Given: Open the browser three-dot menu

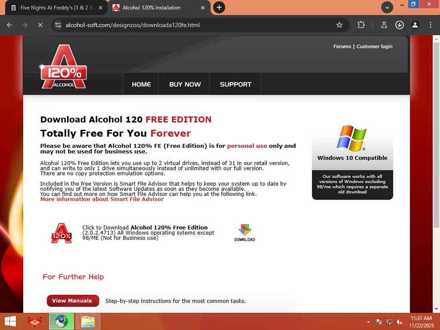Looking at the screenshot, I should point(431,25).
